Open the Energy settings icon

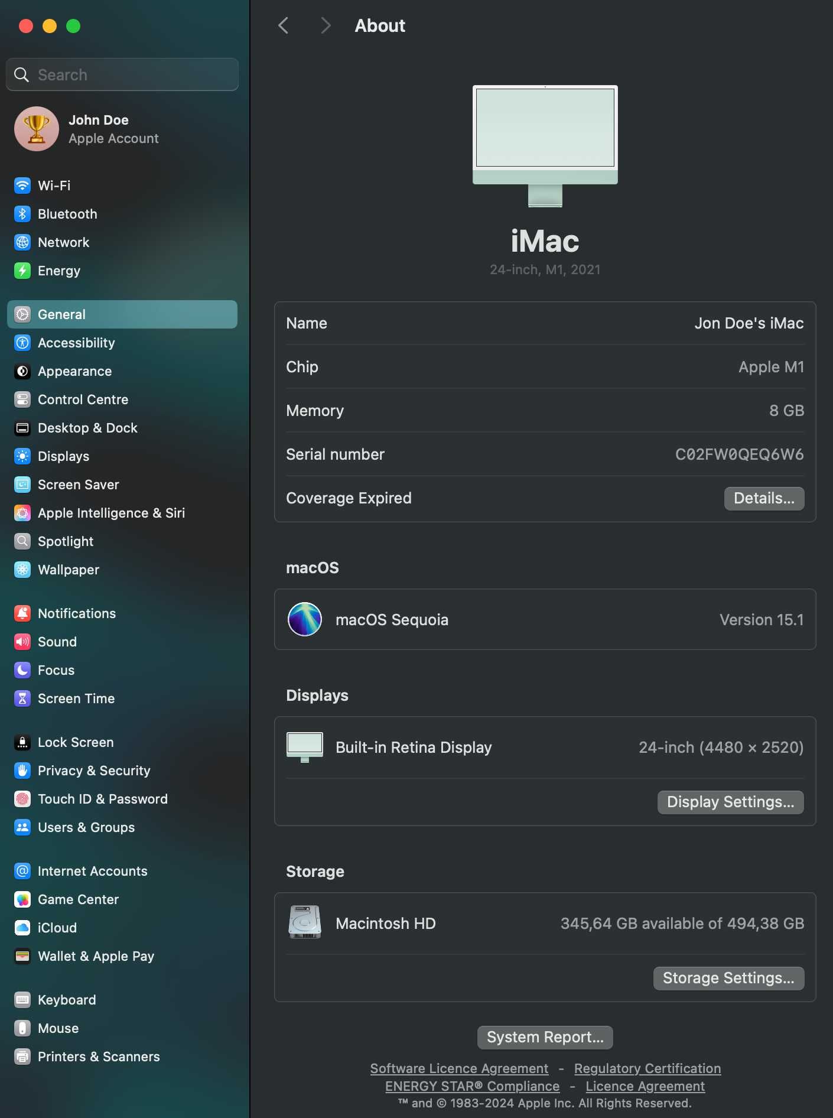22,271
